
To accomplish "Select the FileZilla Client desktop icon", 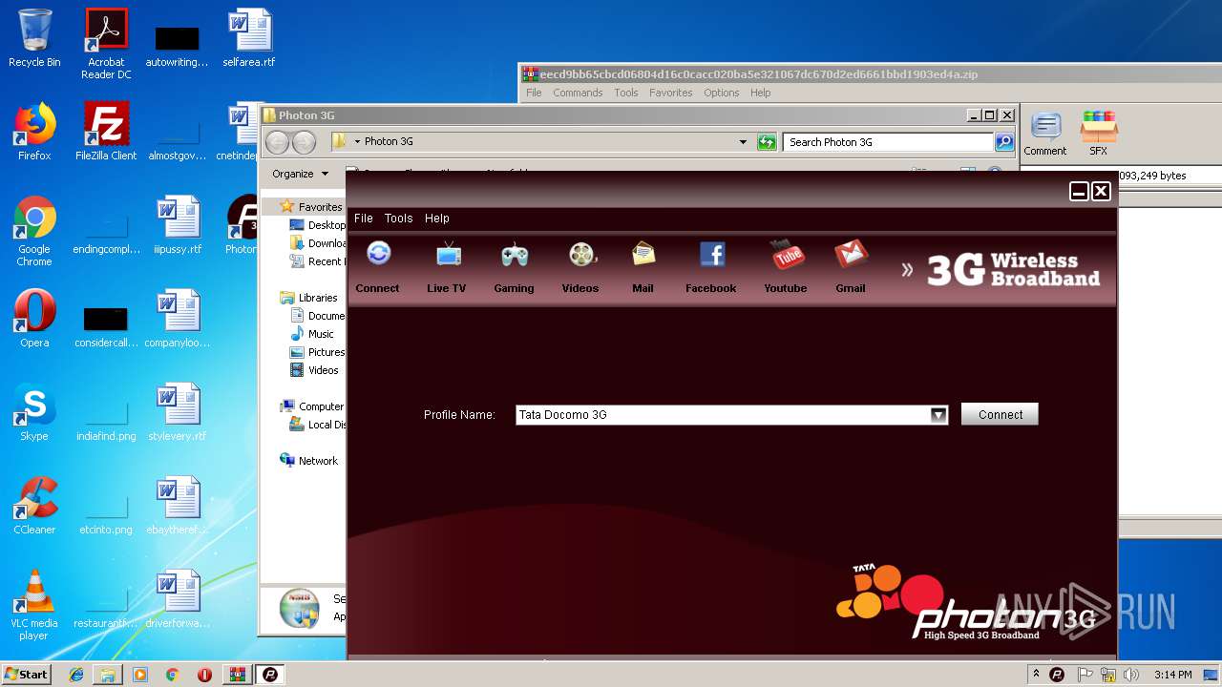I will (x=106, y=132).
